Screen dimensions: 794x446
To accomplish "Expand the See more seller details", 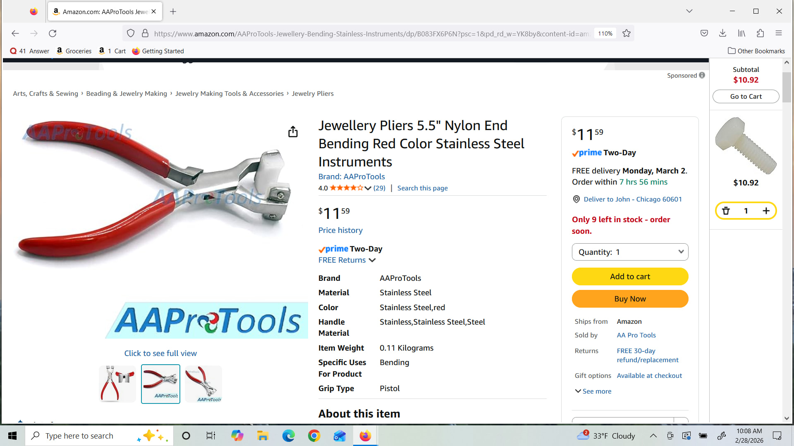I will coord(593,391).
